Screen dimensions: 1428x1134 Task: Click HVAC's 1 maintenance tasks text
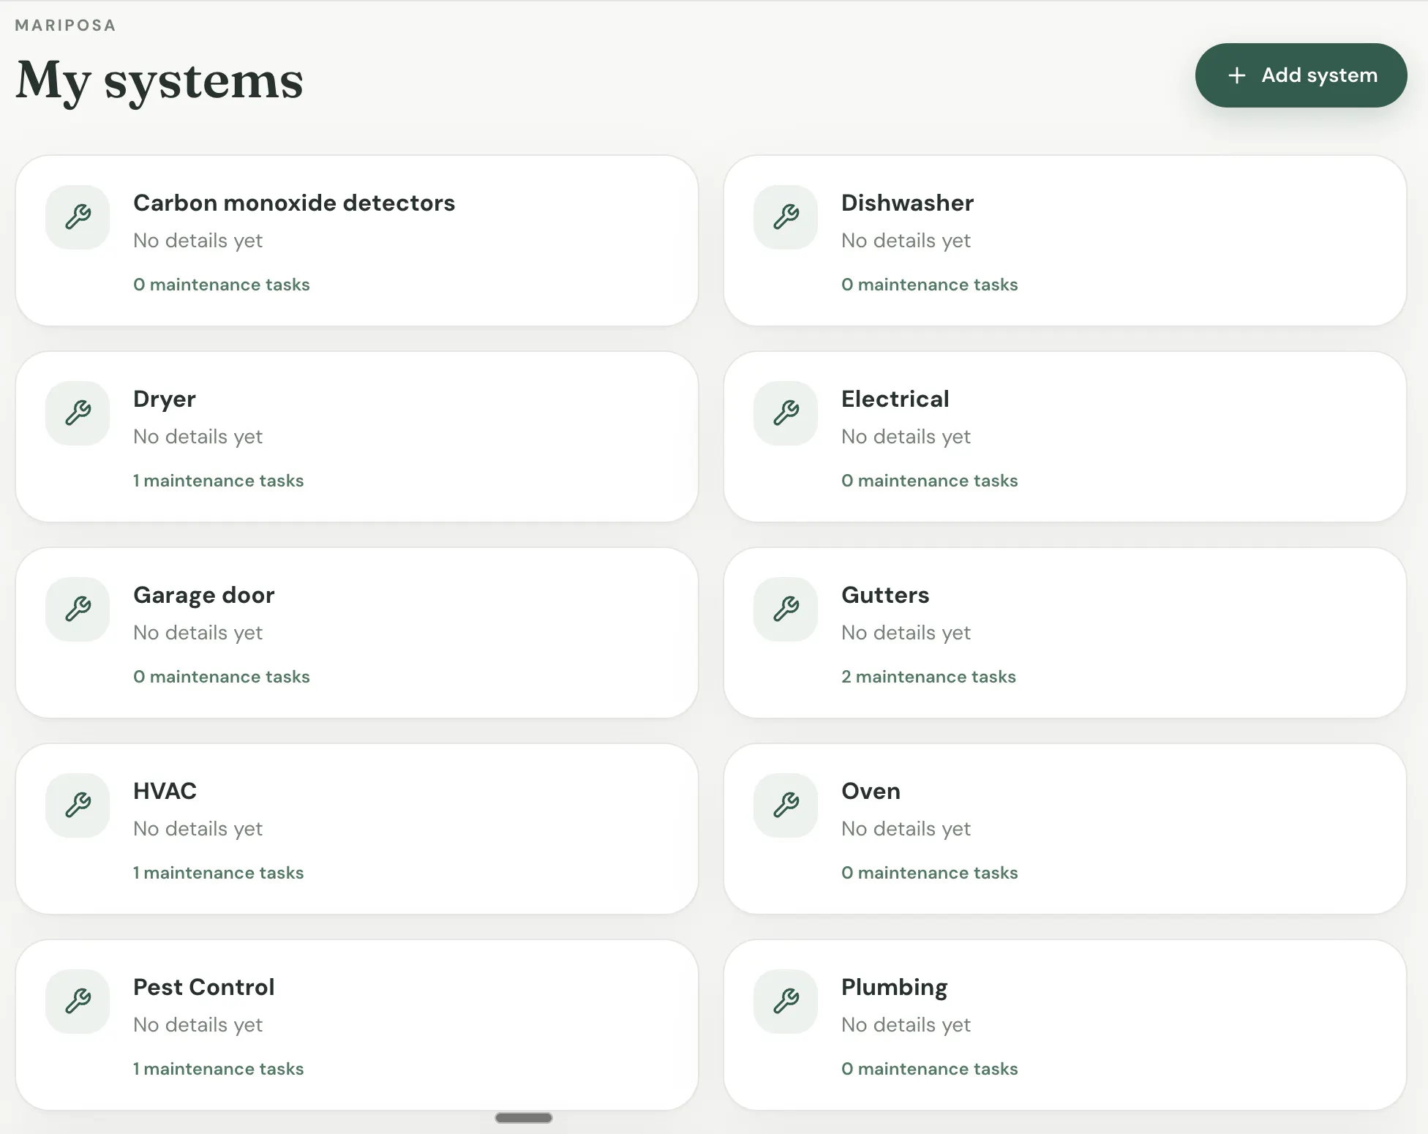[218, 873]
